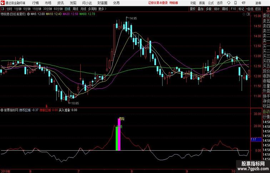Open the F10 company info button
The image size is (270, 173).
point(233,9)
